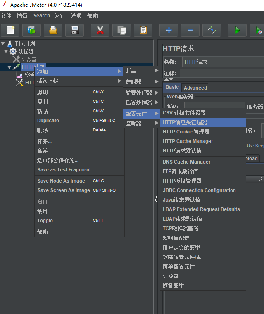Click the Expand All plus icon
The width and height of the screenshot is (264, 314).
(x=169, y=30)
